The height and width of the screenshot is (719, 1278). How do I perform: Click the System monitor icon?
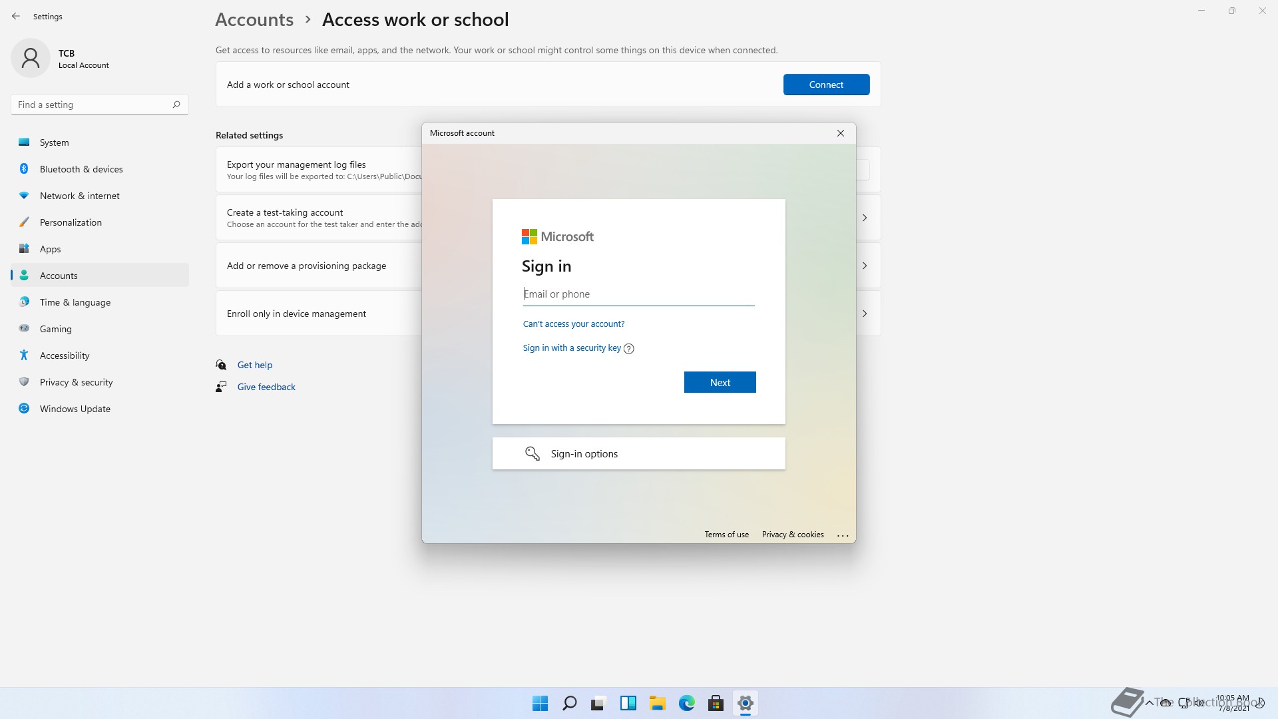click(24, 142)
